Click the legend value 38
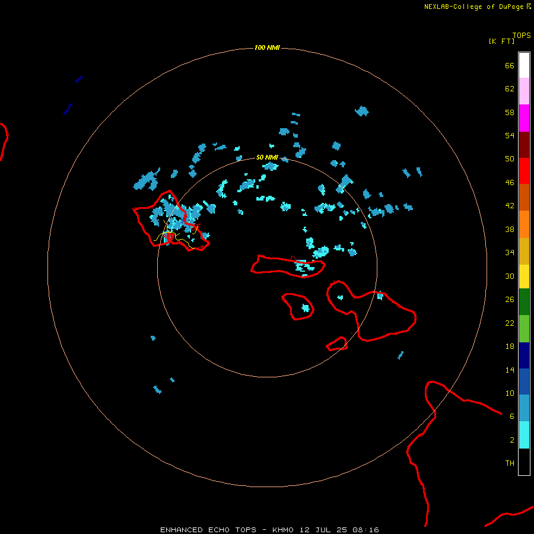The width and height of the screenshot is (534, 534). (510, 229)
